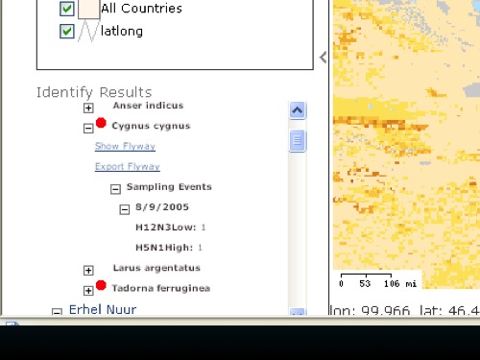Toggle the latlong layer checkbox
480x360 pixels.
(x=67, y=32)
